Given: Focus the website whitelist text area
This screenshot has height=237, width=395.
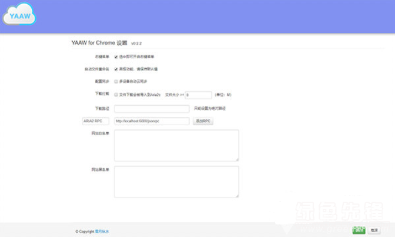Looking at the screenshot, I should click(x=176, y=145).
